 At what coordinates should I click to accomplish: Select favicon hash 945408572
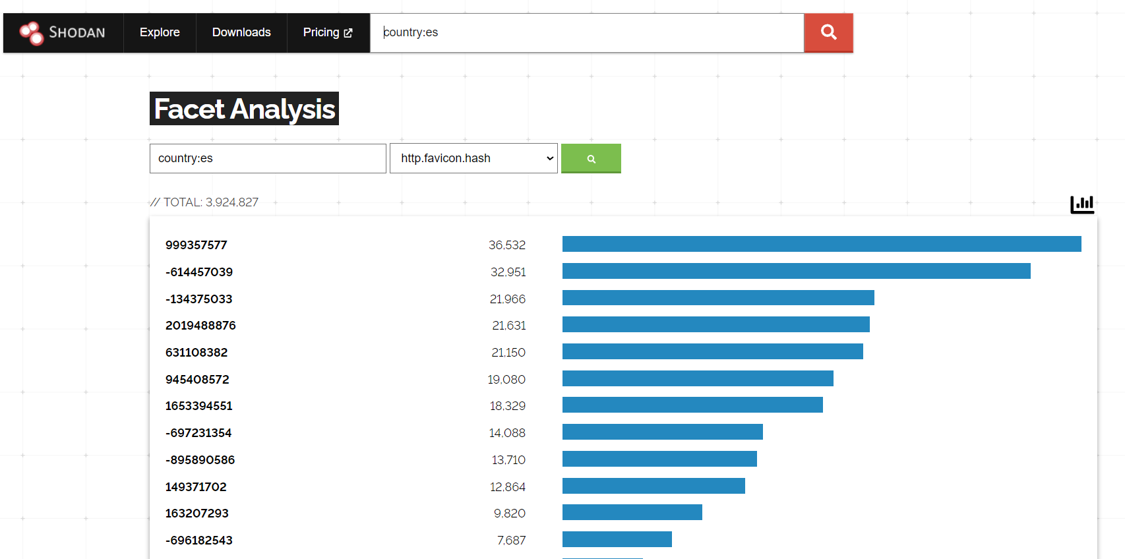point(197,380)
